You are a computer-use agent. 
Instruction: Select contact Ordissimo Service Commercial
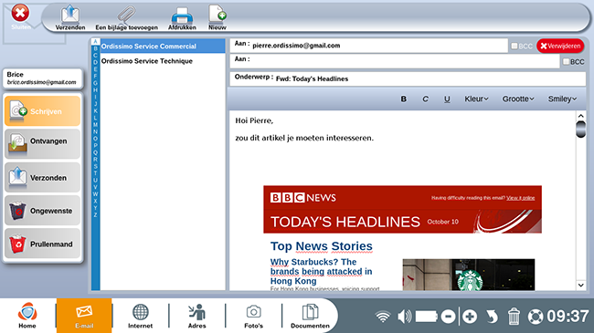163,47
